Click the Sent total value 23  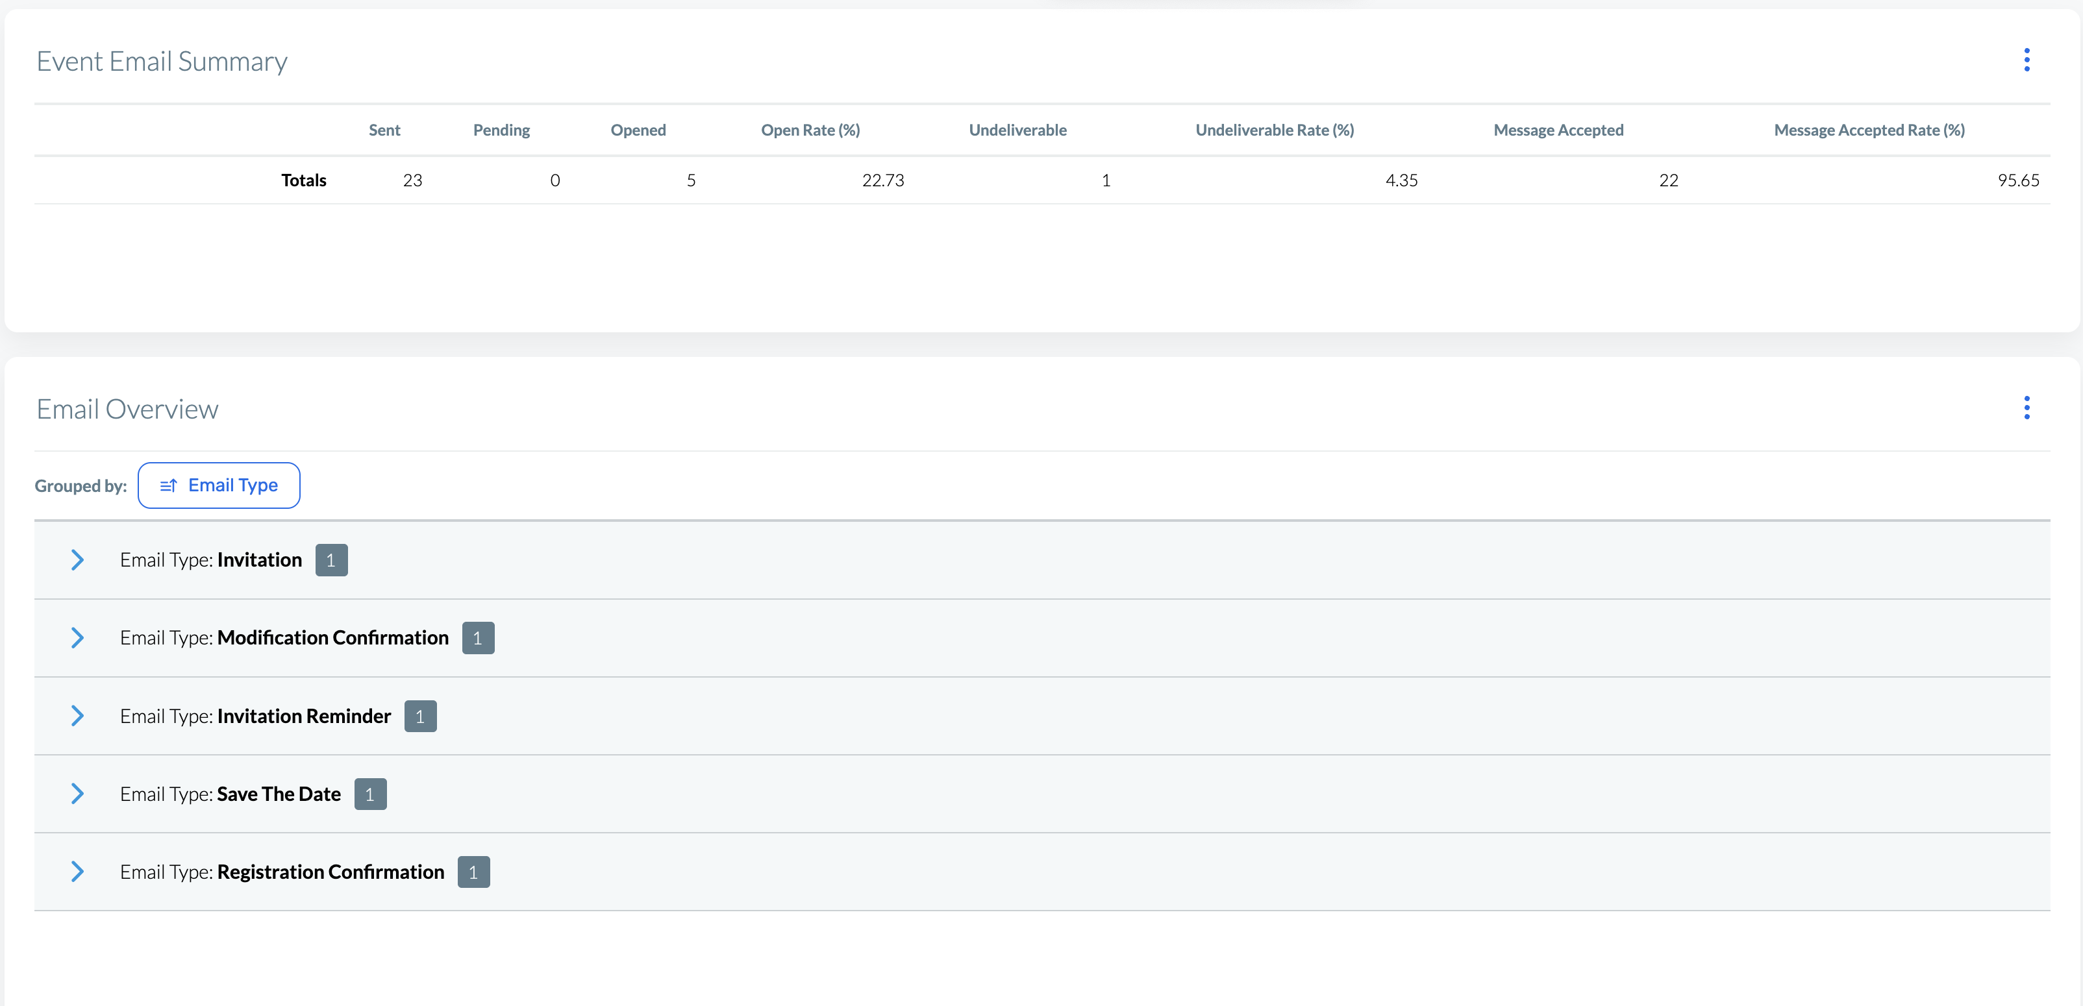(412, 180)
